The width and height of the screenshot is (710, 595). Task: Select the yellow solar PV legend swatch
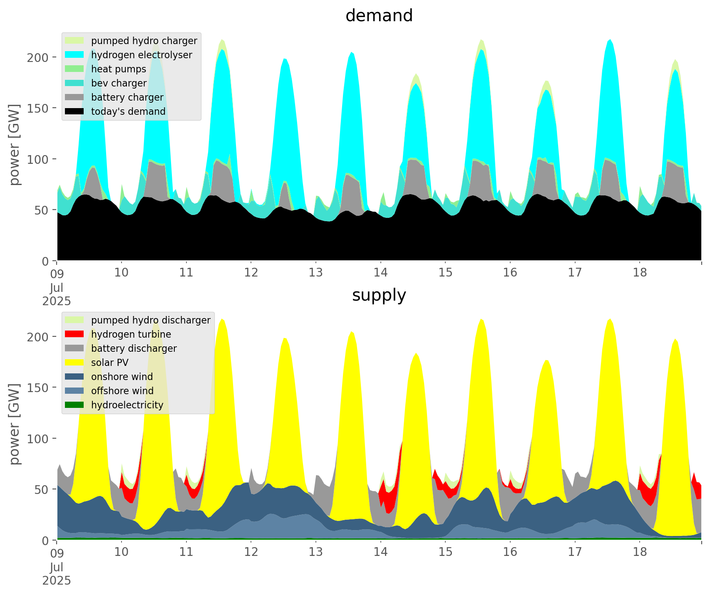tap(75, 363)
